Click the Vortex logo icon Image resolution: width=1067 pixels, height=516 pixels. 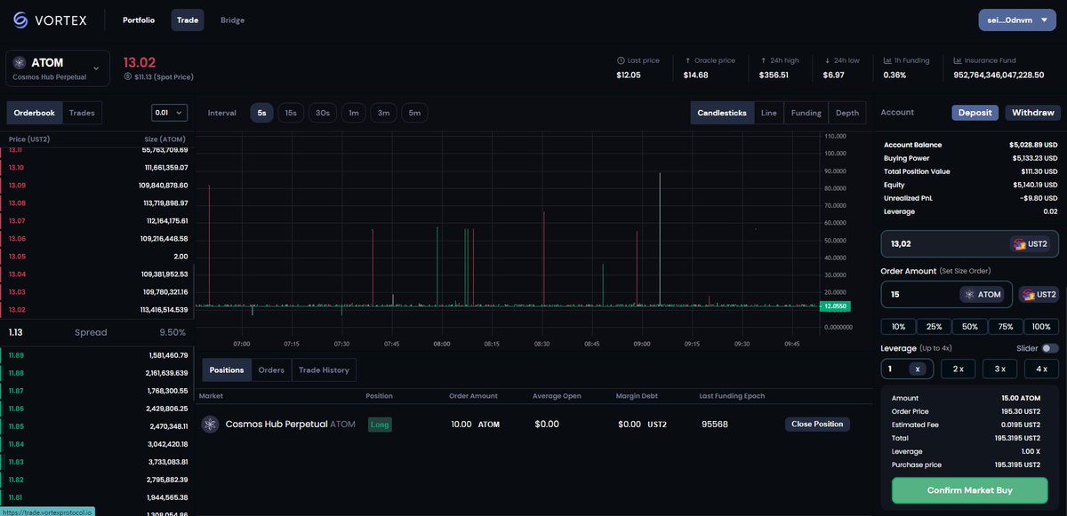(x=20, y=20)
